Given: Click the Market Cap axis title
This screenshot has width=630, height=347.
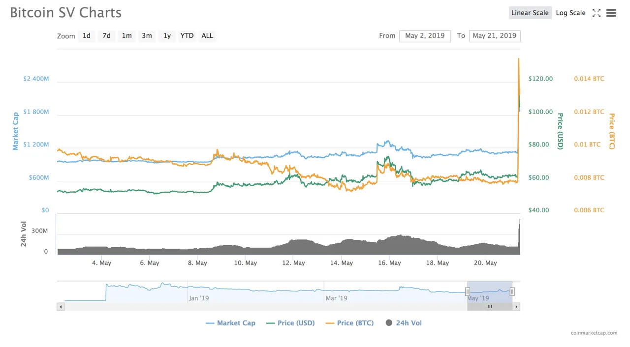Looking at the screenshot, I should click(15, 131).
